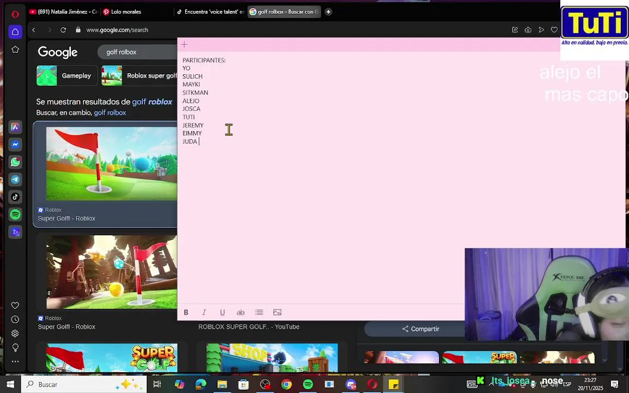The image size is (629, 393).
Task: Open corrected results for golf roblox
Action: click(152, 102)
